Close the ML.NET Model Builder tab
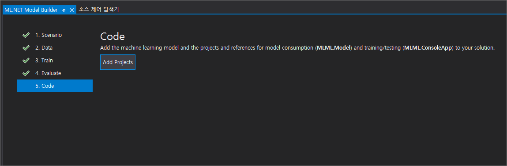 72,10
